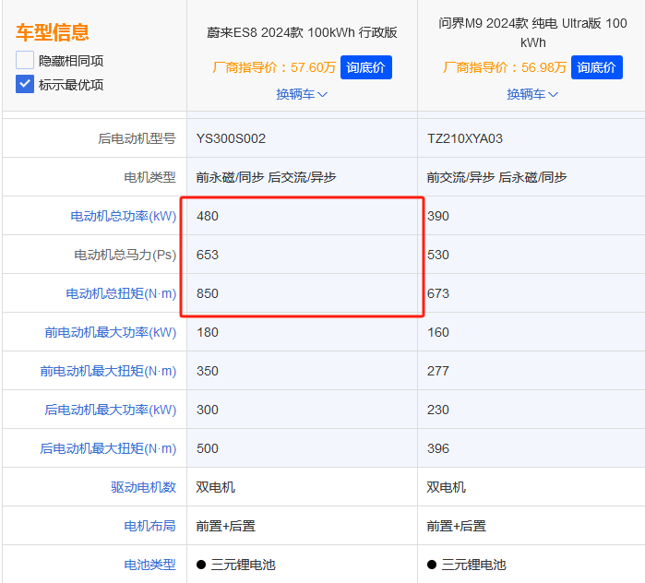Click the 230 rear motor power value

pos(438,410)
